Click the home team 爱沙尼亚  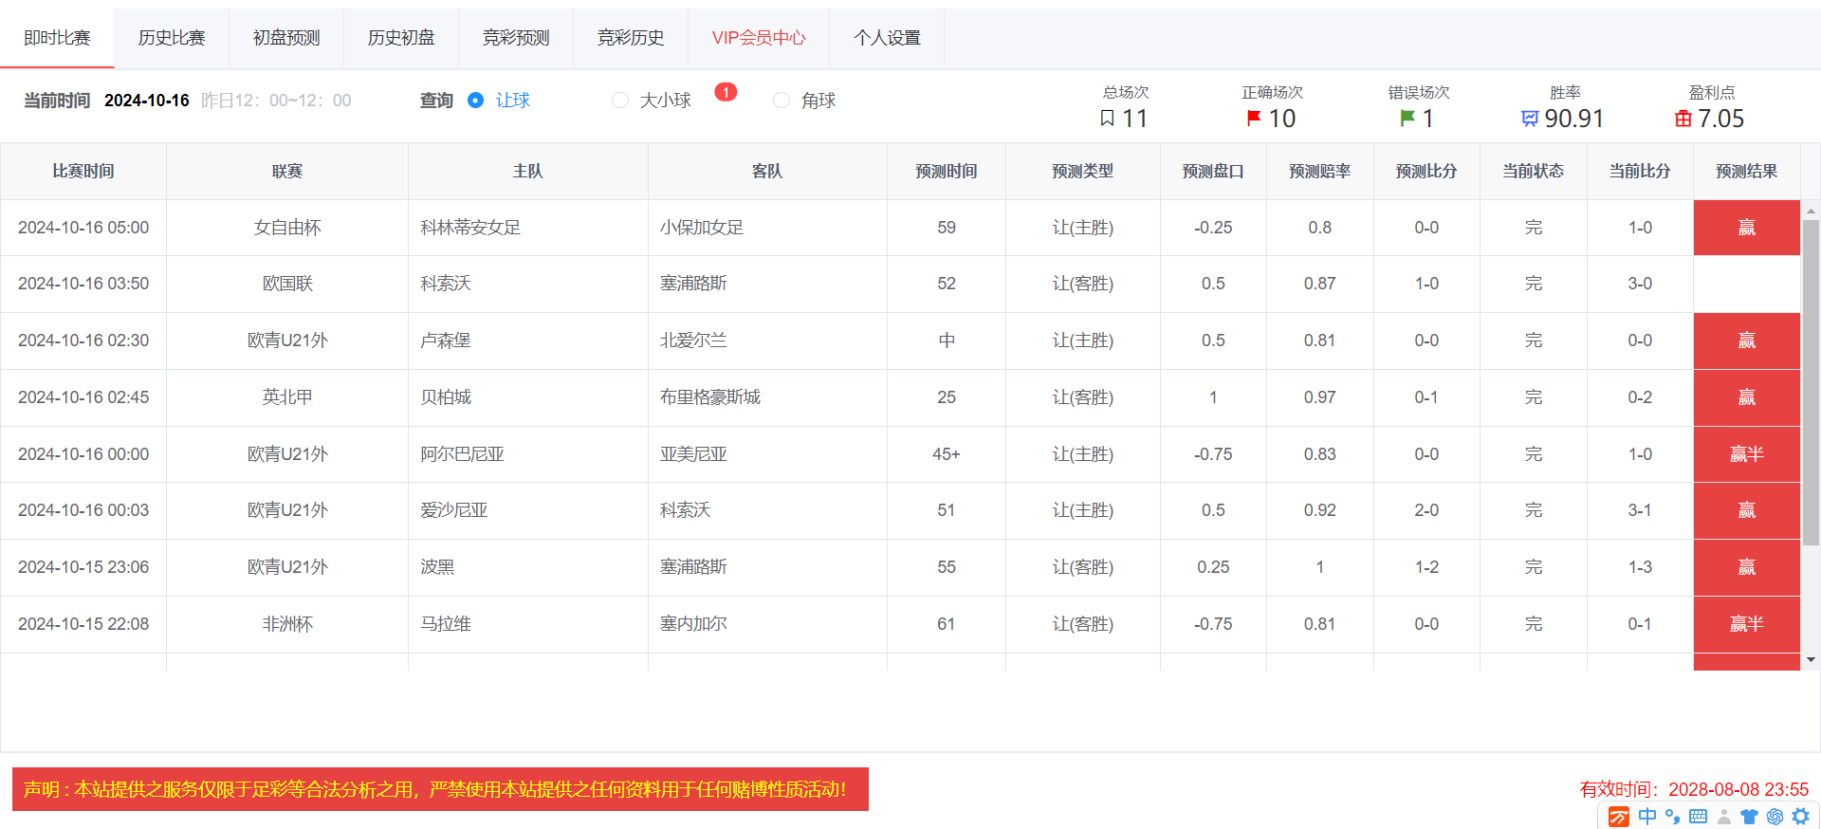coord(453,510)
